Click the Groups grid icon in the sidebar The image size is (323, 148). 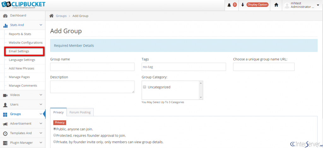pos(6,114)
